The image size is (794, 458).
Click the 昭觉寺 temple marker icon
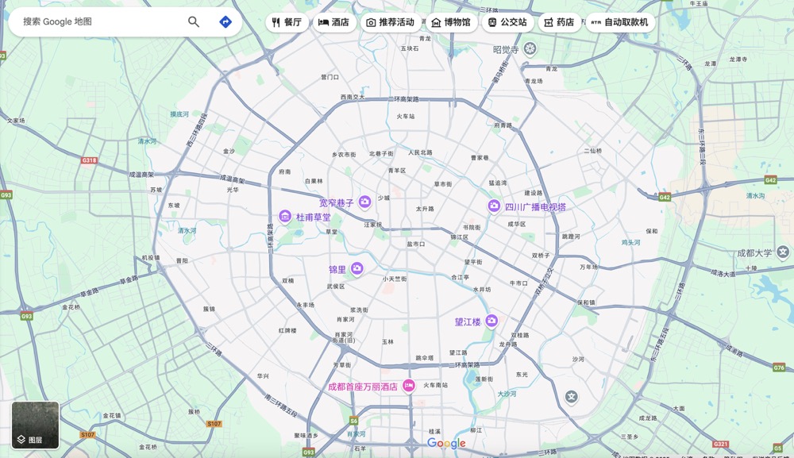tap(530, 48)
